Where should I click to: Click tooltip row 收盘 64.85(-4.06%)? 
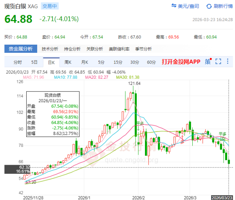point(53,123)
